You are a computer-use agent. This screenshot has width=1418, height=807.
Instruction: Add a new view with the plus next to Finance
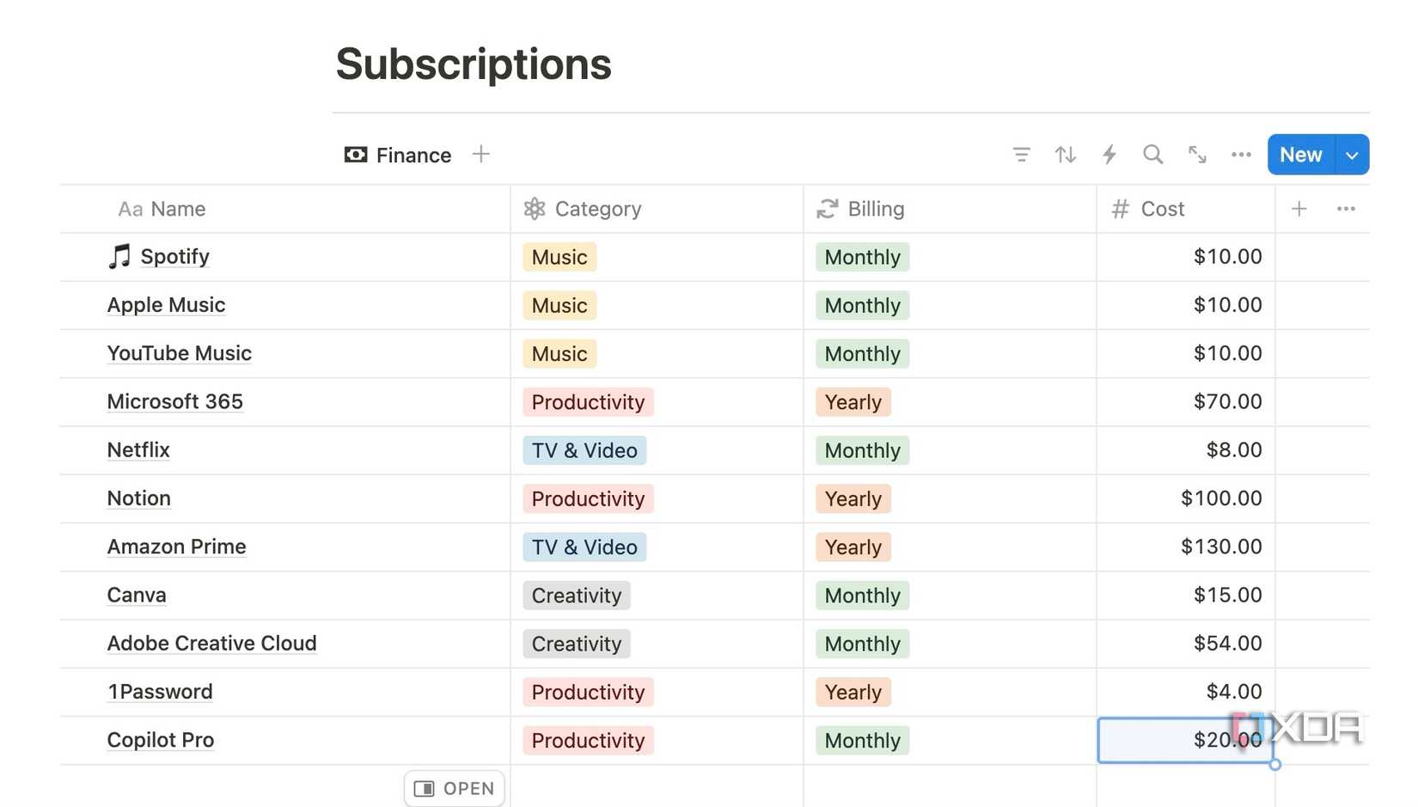tap(480, 154)
